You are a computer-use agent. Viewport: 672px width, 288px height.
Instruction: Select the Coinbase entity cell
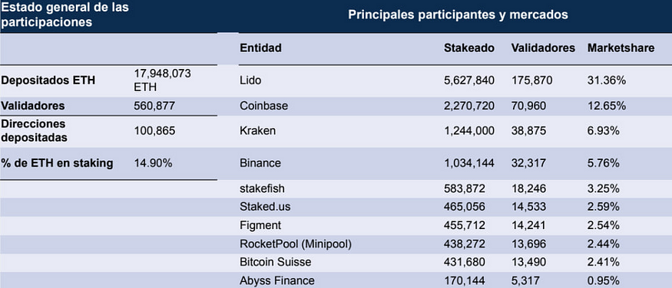pyautogui.click(x=263, y=106)
